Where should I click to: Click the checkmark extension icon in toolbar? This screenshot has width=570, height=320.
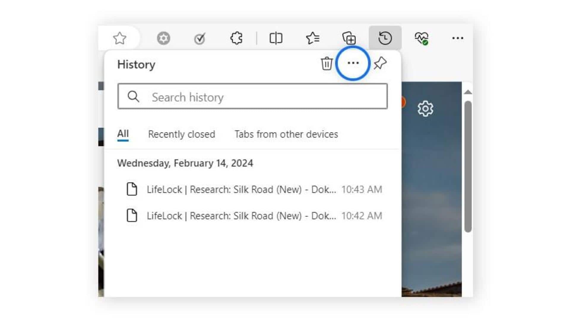click(x=199, y=39)
